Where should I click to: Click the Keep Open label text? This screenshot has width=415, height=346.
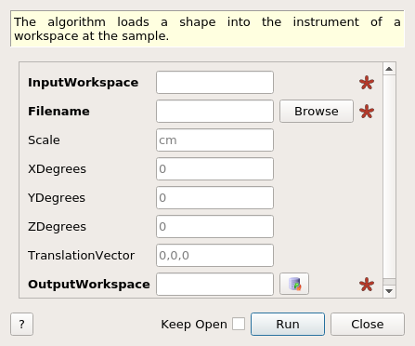pos(194,325)
